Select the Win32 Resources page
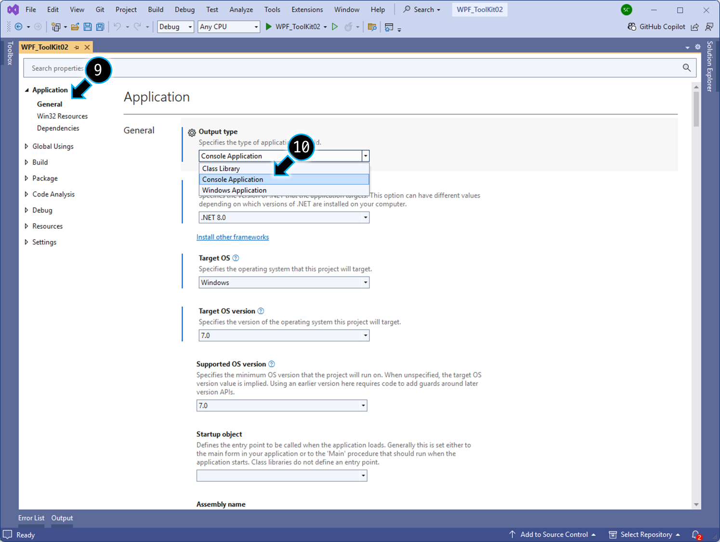Image resolution: width=720 pixels, height=542 pixels. 62,116
